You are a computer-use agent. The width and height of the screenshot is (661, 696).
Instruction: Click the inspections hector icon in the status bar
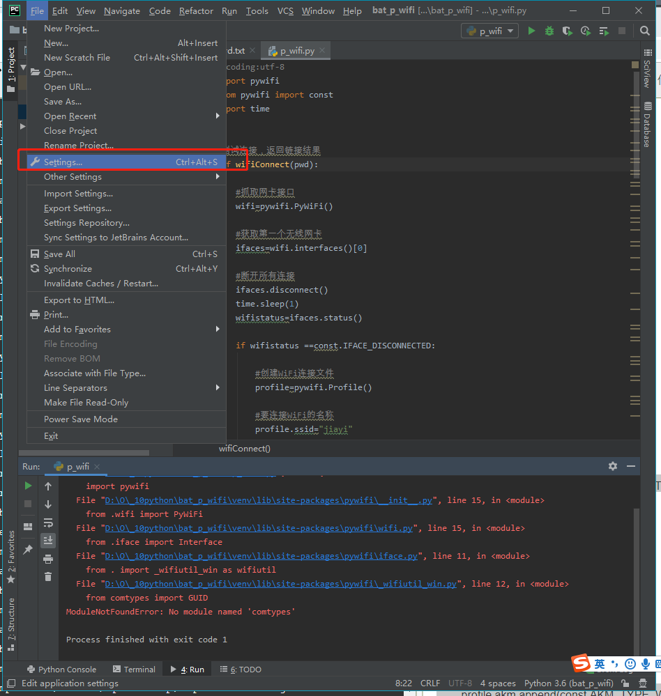[643, 683]
